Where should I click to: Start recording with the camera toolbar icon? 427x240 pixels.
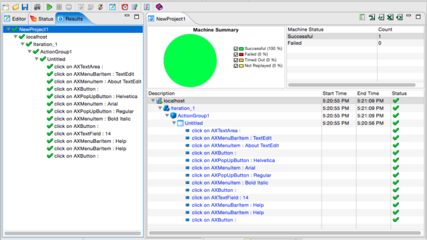tap(37, 7)
